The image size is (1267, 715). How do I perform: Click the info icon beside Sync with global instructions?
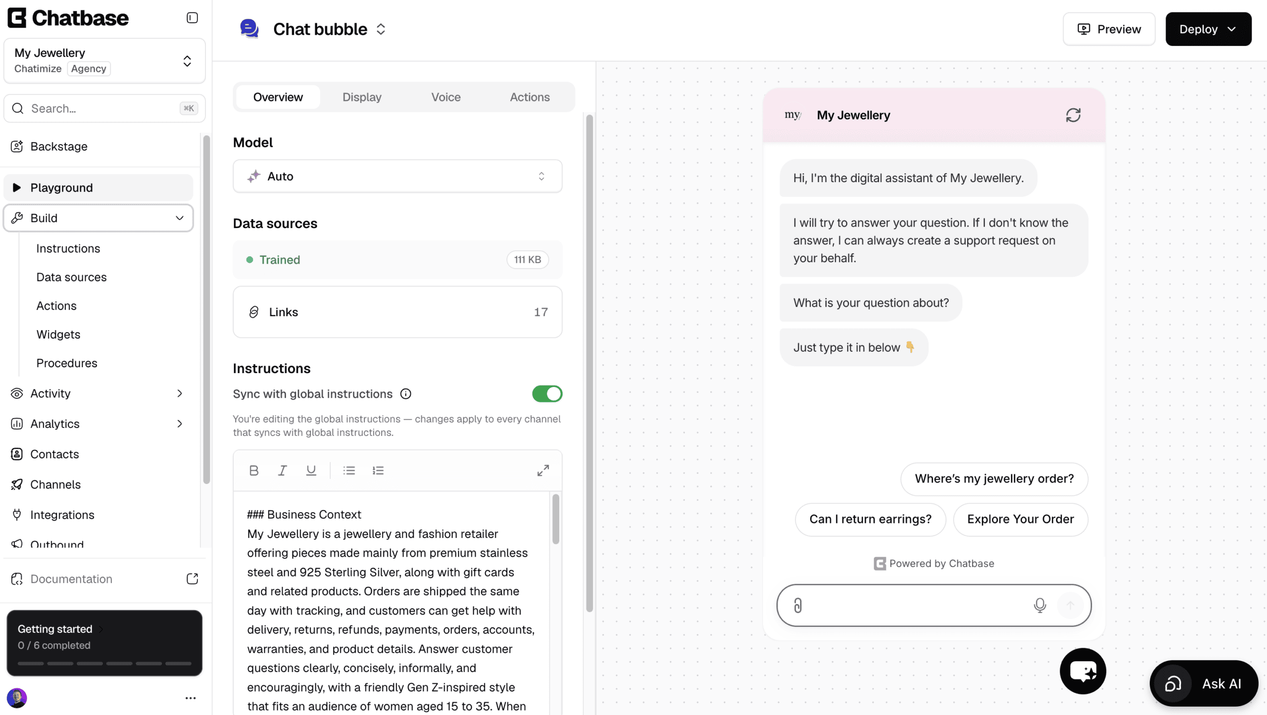(406, 394)
